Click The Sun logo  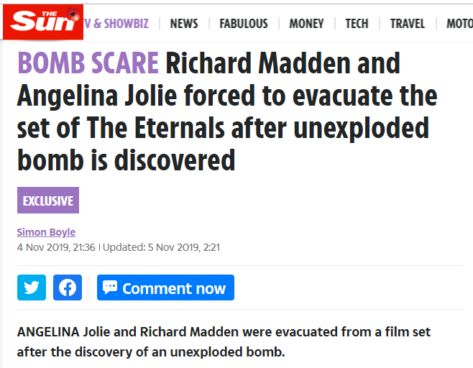pos(43,22)
